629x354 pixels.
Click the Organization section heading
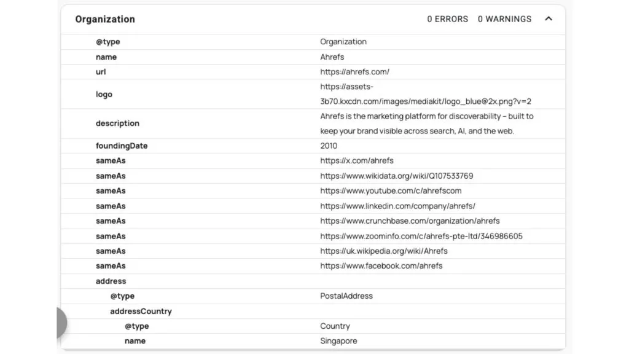[105, 19]
